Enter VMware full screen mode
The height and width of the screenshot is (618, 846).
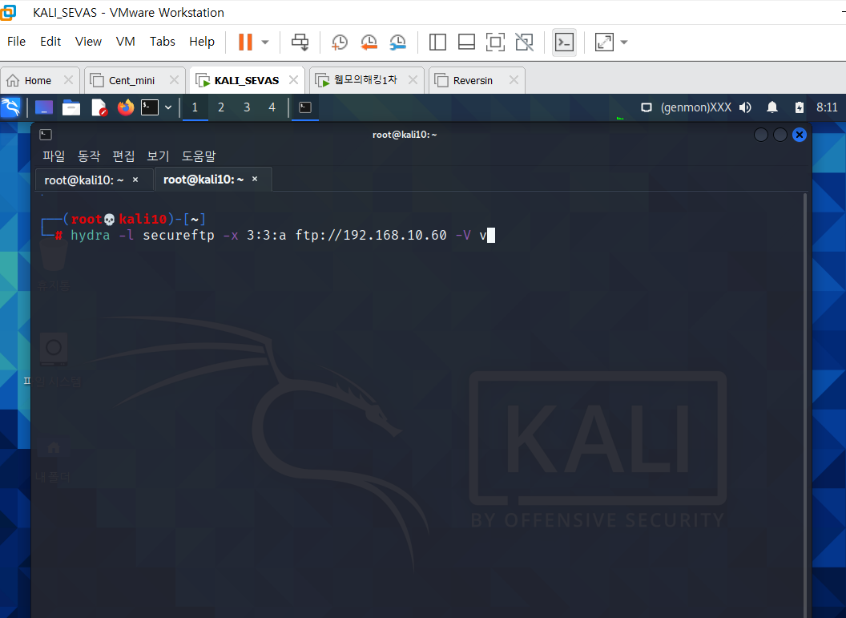tap(495, 42)
